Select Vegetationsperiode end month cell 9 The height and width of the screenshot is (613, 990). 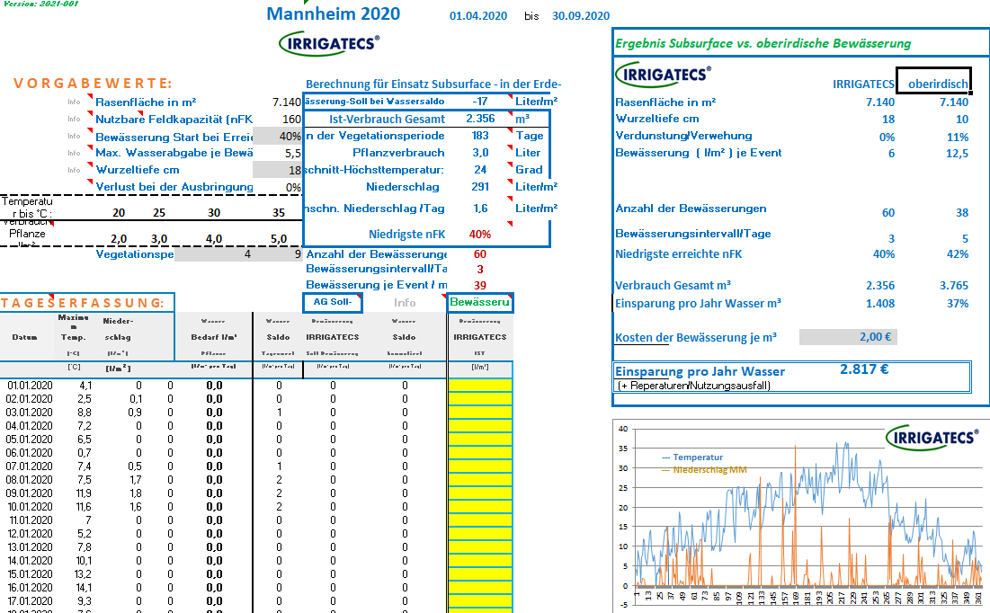coord(277,254)
